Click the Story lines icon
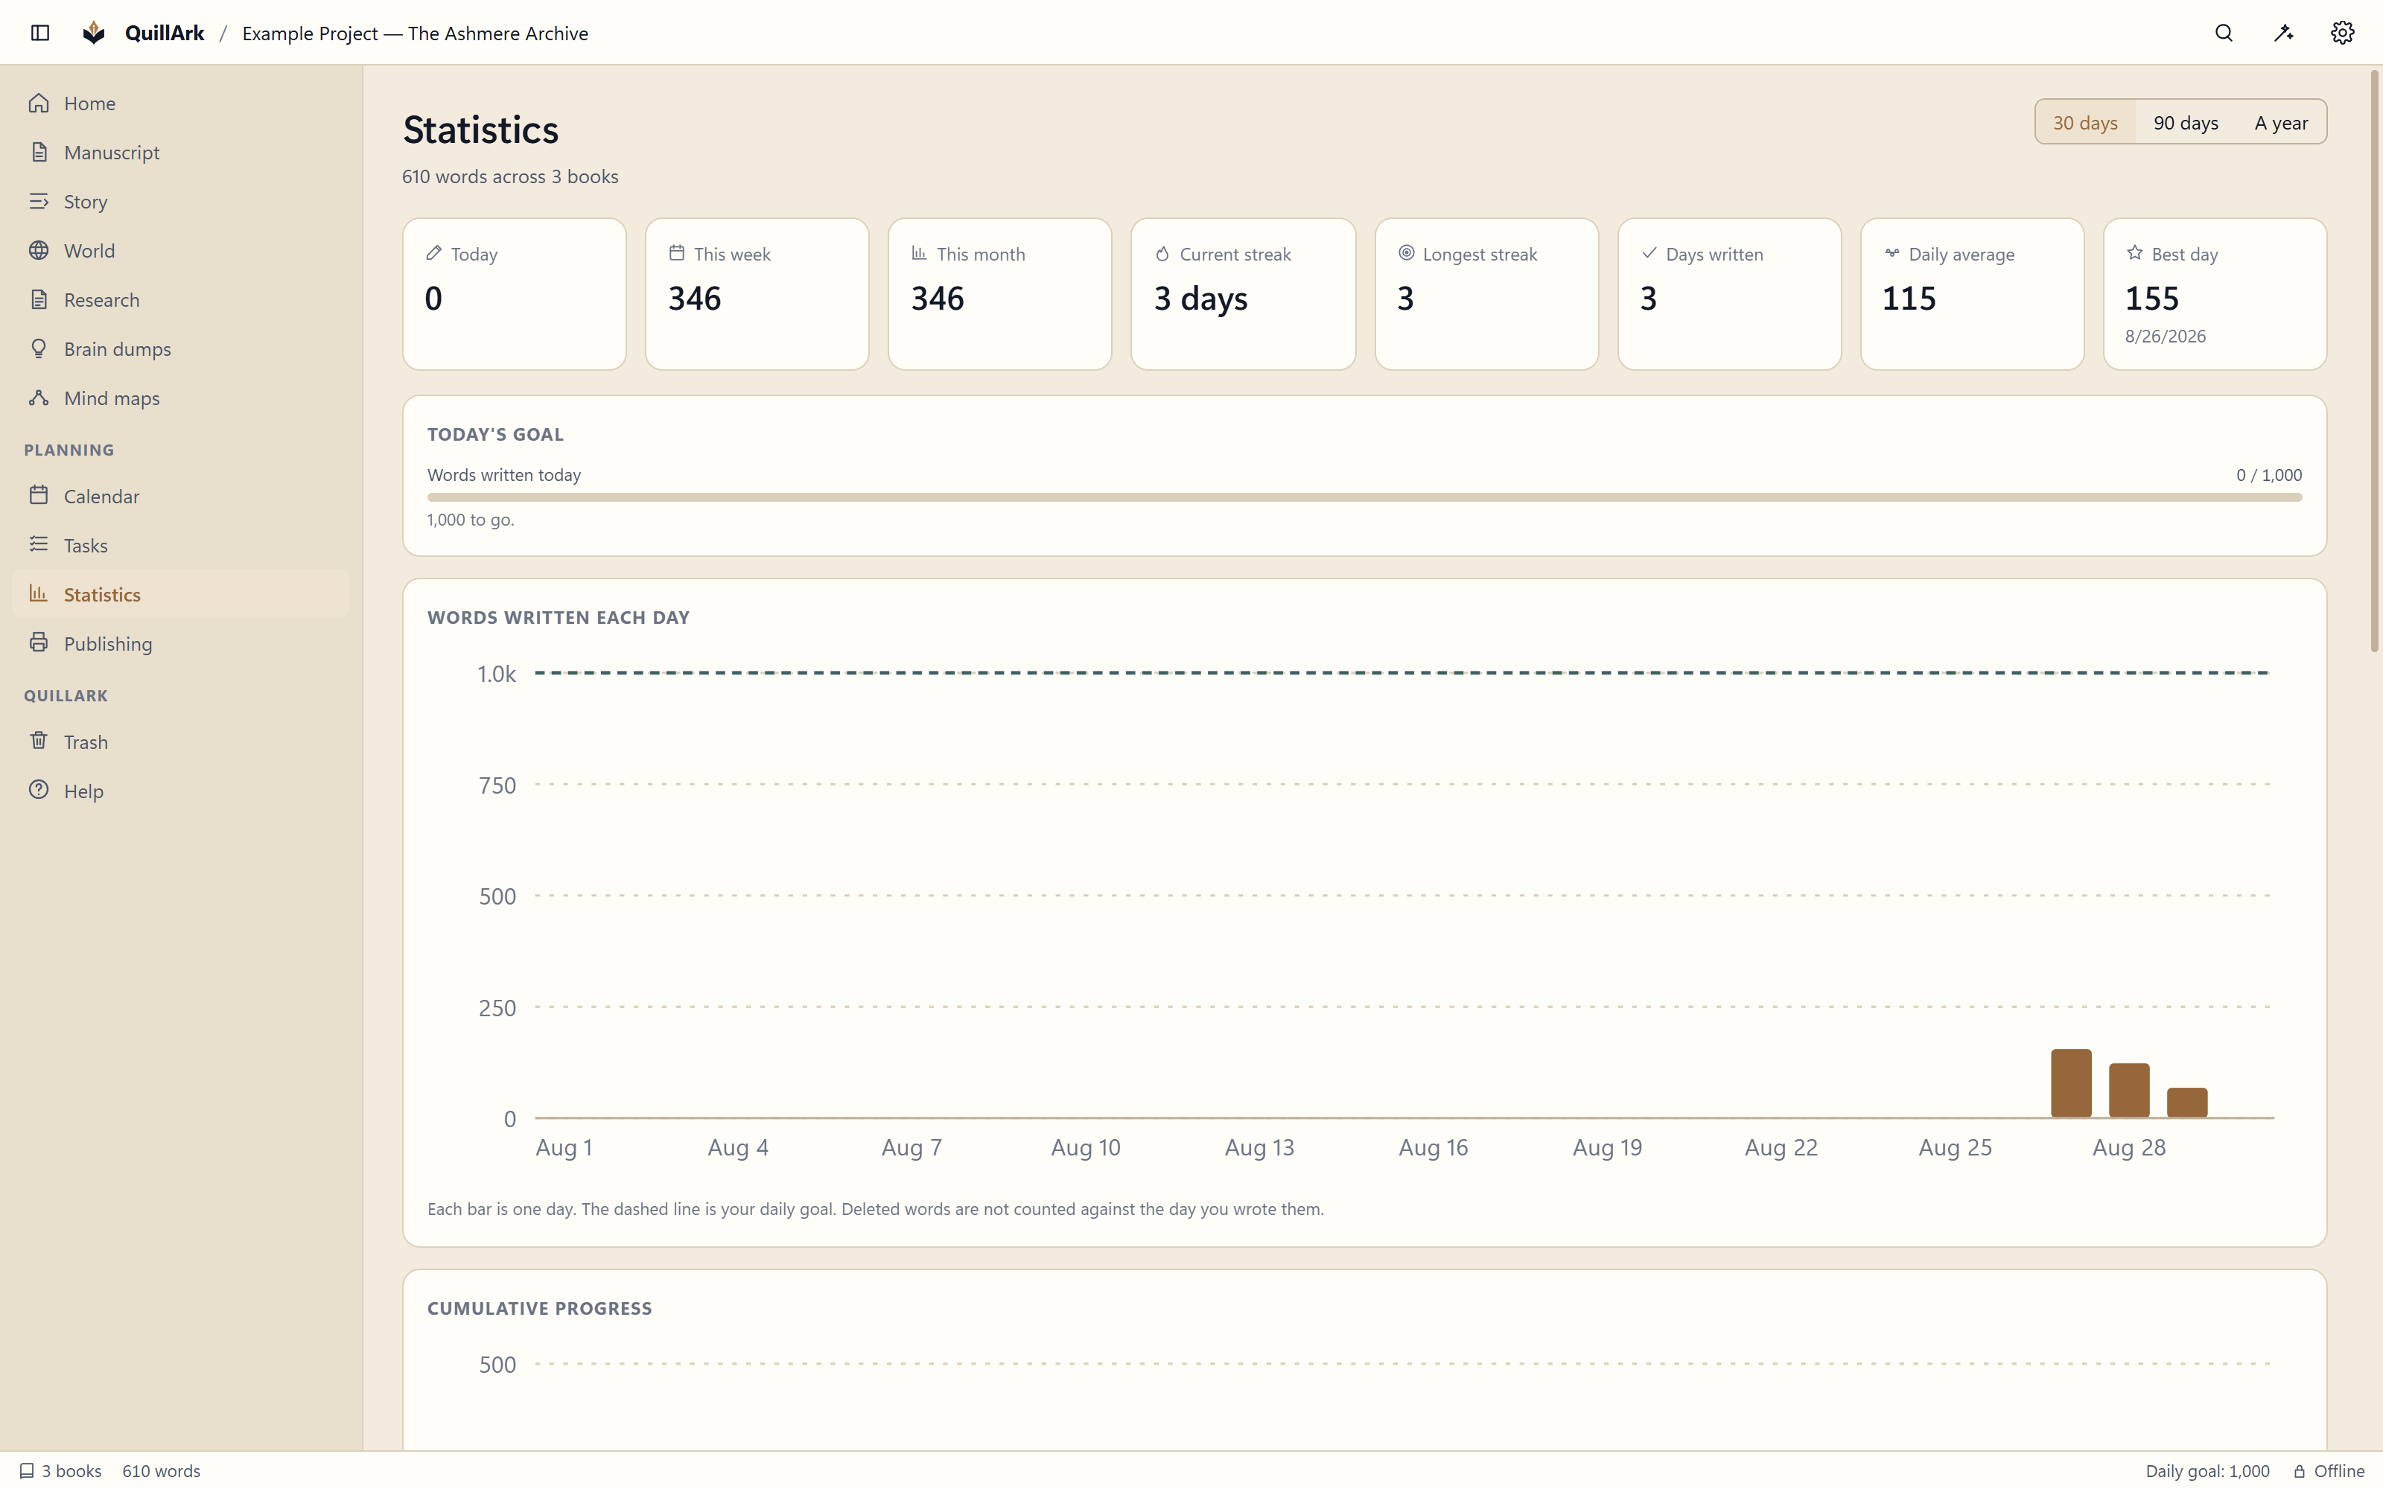The image size is (2383, 1489). pos(39,201)
